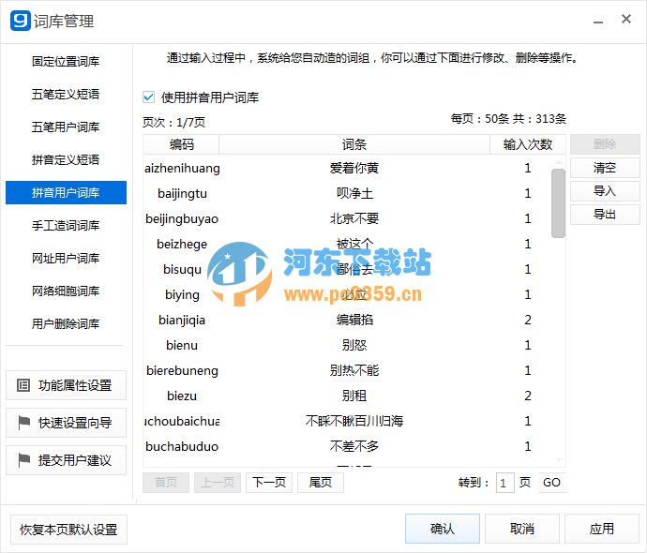Sort by the 编码 column header
647x553 pixels.
click(181, 144)
